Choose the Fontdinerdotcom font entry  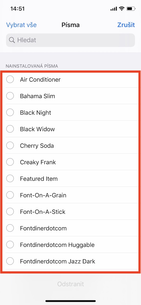pos(70,228)
